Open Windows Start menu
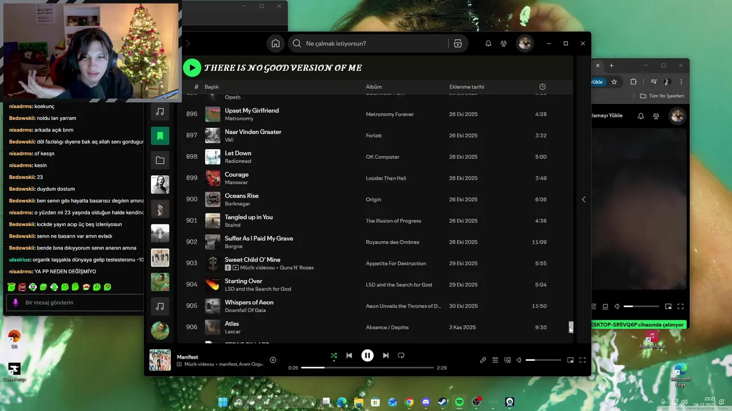This screenshot has height=411, width=732. click(x=222, y=402)
